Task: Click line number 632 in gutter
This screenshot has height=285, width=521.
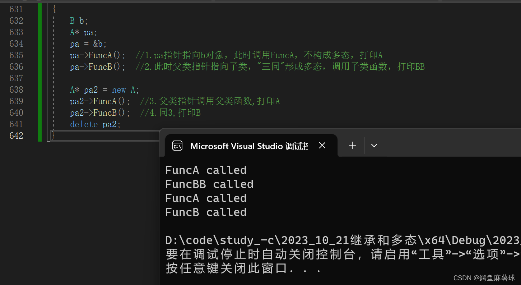Action: 16,20
